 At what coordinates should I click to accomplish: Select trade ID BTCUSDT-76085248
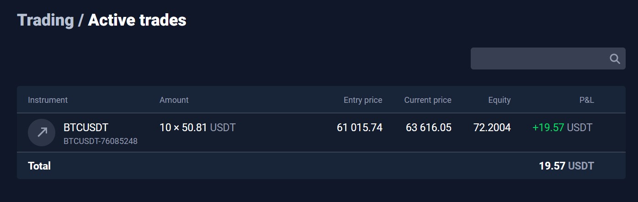tap(101, 141)
